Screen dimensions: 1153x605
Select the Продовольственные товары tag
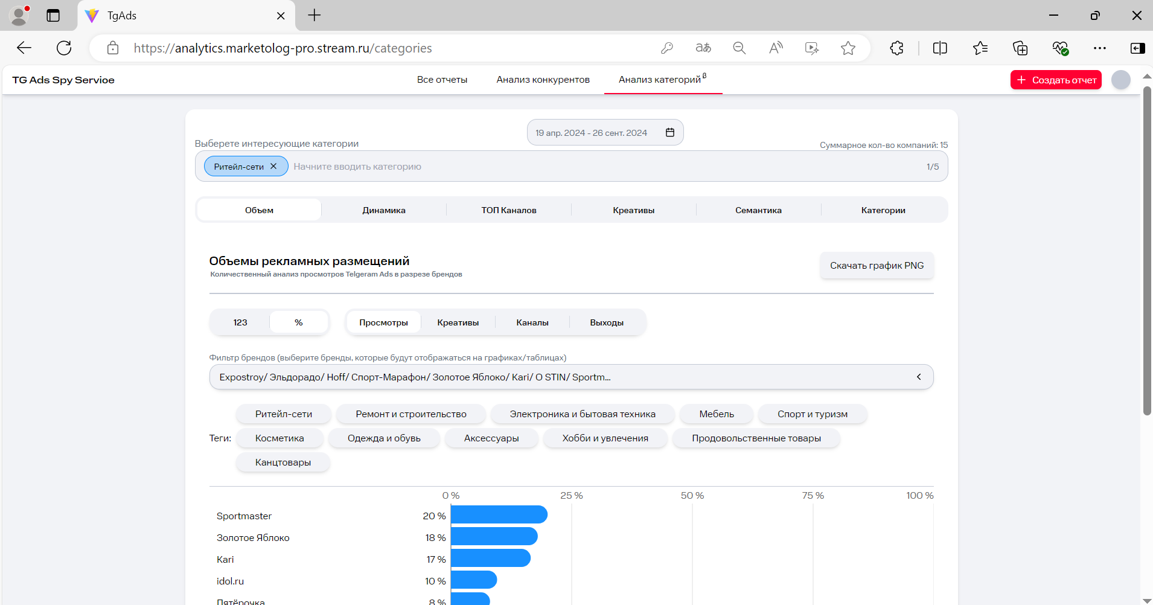pos(756,438)
